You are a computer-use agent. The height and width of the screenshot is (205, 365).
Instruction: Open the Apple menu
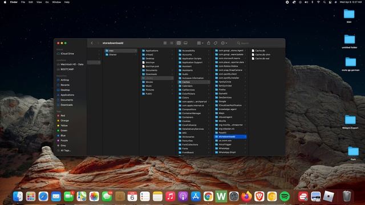pyautogui.click(x=5, y=2)
